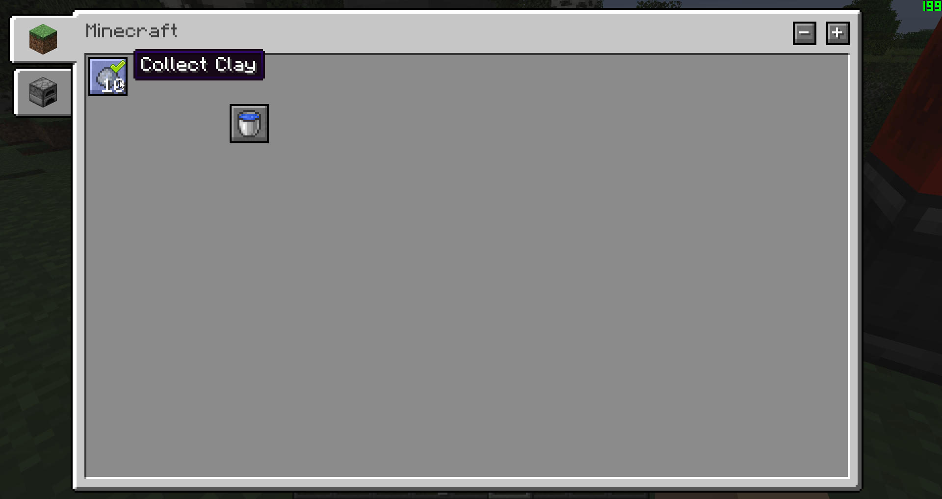Click the green FPS counter in the corner
Viewport: 942px width, 499px height.
click(x=932, y=6)
